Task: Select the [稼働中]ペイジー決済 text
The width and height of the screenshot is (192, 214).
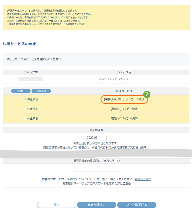Action: [x=124, y=118]
